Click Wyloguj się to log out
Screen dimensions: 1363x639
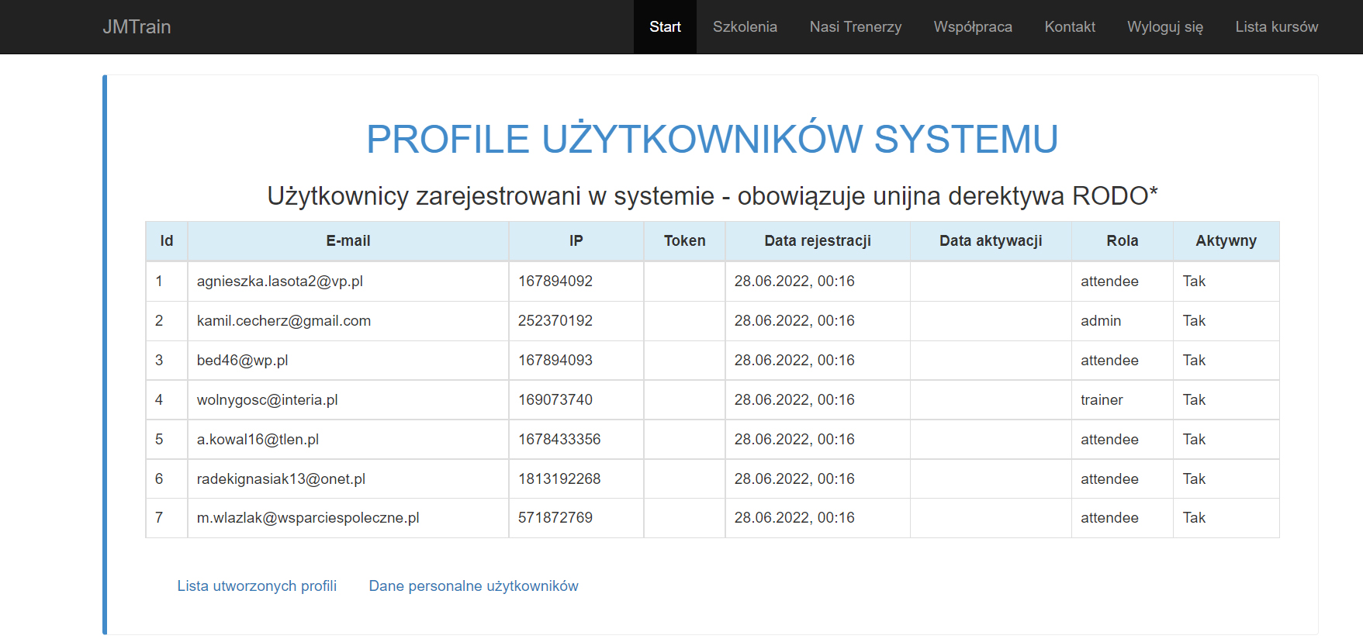tap(1165, 26)
